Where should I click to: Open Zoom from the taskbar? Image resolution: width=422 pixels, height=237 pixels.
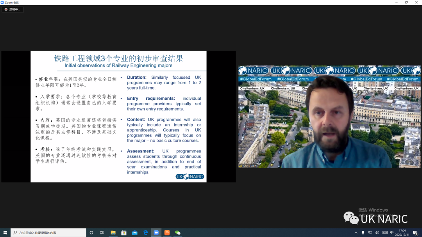point(156,232)
